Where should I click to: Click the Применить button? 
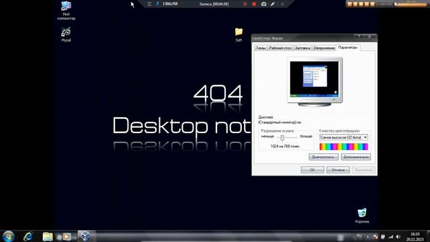pyautogui.click(x=363, y=170)
